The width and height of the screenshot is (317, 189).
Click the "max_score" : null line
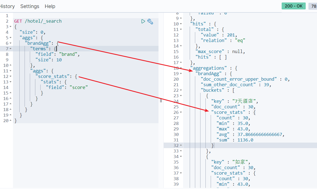click(220, 52)
